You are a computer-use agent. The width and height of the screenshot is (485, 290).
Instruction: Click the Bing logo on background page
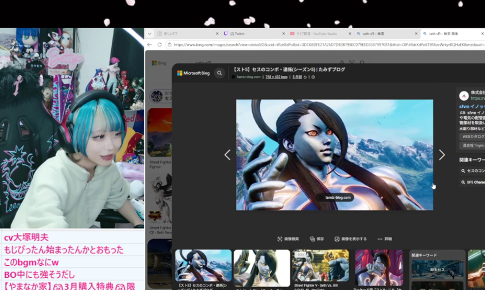click(159, 63)
